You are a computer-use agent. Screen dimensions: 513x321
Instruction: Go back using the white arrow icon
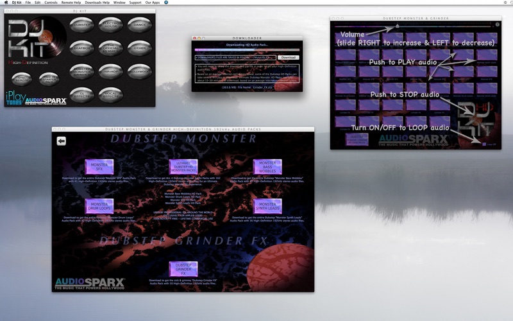click(x=61, y=141)
